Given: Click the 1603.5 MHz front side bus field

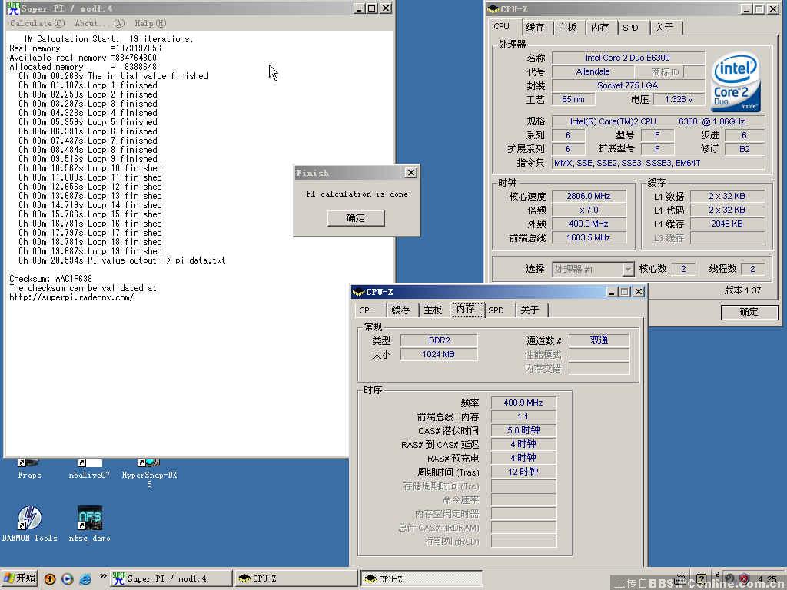Looking at the screenshot, I should (589, 238).
